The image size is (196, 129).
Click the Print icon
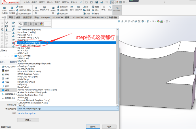click(102, 2)
